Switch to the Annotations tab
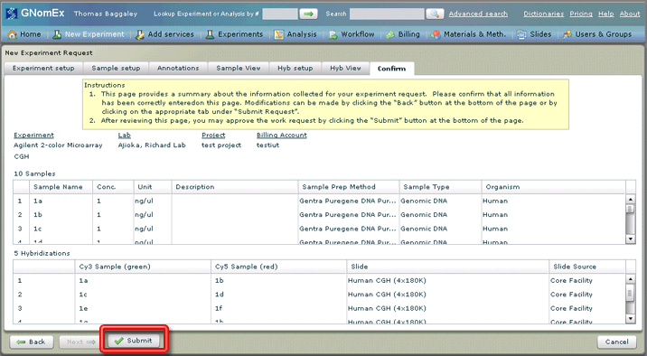 point(178,69)
